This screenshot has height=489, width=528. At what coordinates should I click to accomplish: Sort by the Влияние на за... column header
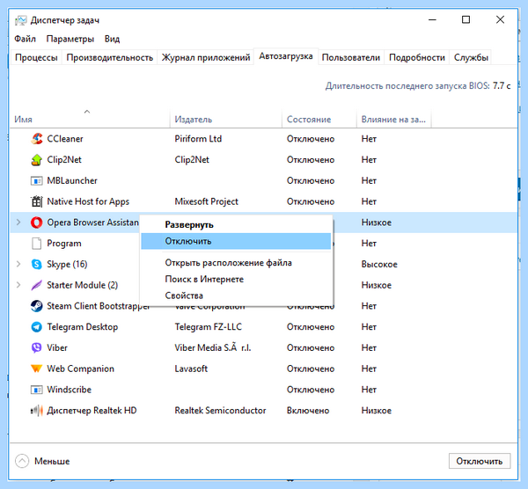pos(394,119)
